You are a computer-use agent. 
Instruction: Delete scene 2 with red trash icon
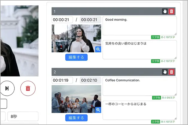[172, 72]
